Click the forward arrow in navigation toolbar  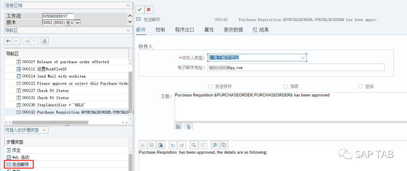27,41
